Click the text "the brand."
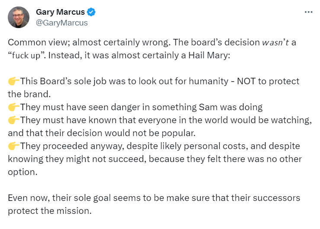Screen dimensions: 320x229 tap(29, 94)
